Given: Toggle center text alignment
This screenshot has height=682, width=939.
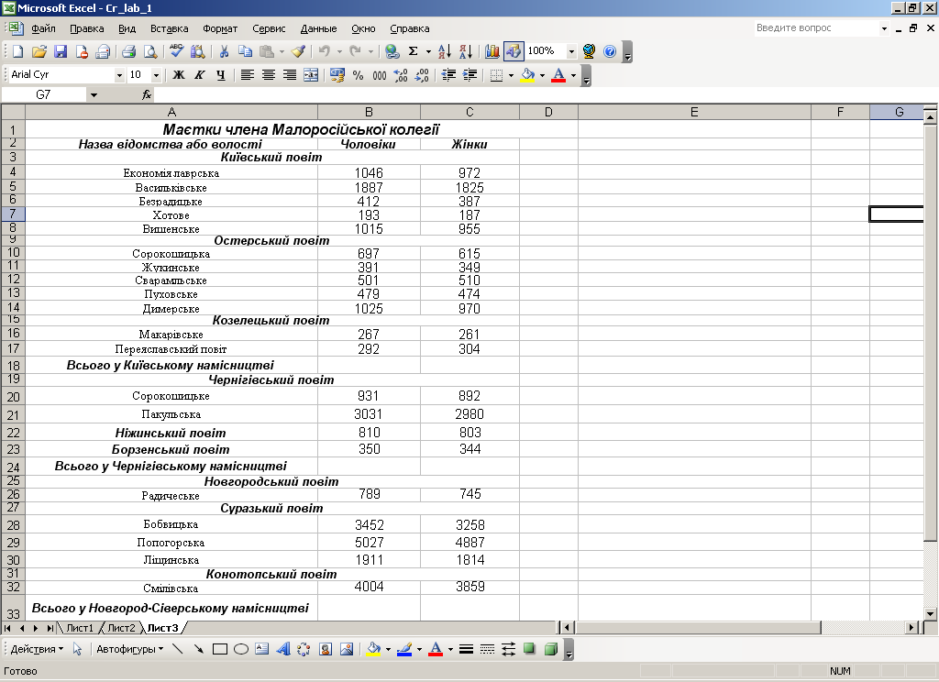Looking at the screenshot, I should coord(269,75).
